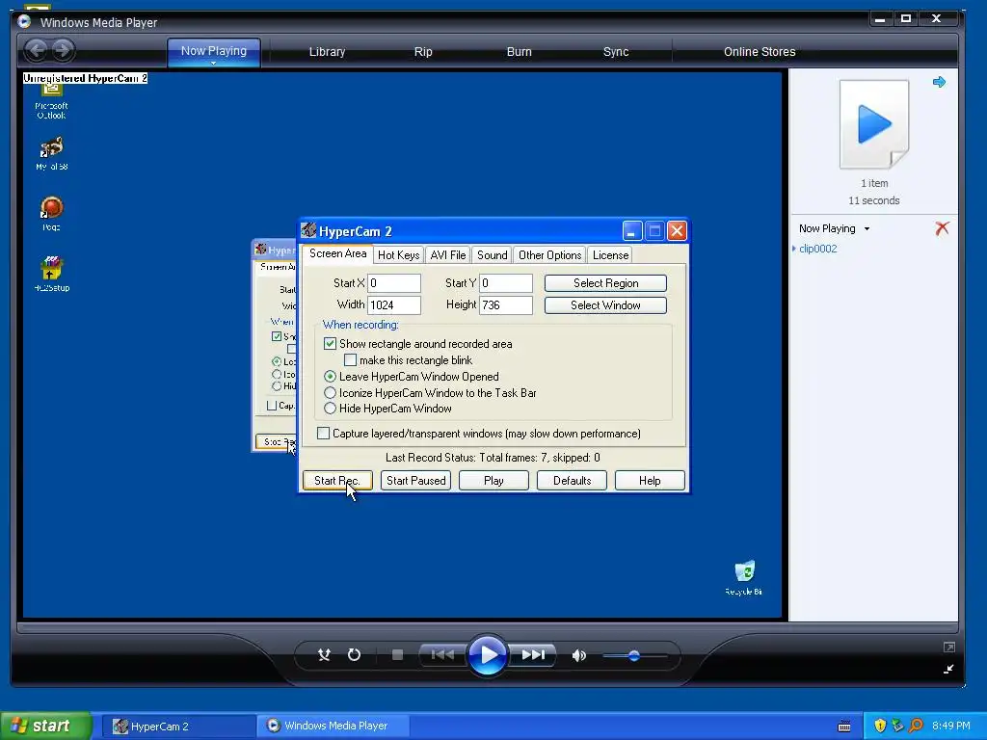
Task: Open the Online Stores tab
Action: 760,52
